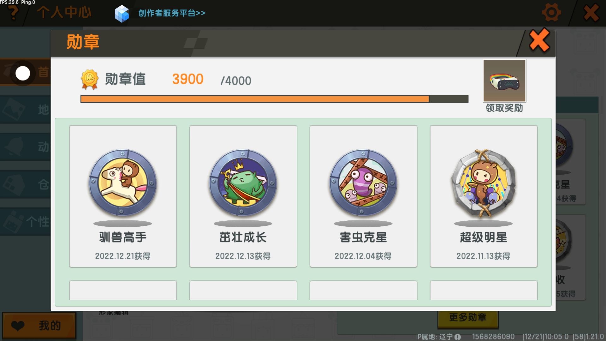The image size is (606, 341).
Task: Switch to the bell notifications sidebar tab
Action: point(25,147)
